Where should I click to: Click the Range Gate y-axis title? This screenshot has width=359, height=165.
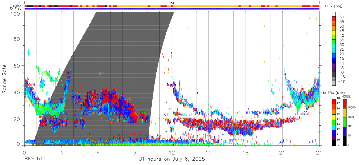(x=4, y=79)
